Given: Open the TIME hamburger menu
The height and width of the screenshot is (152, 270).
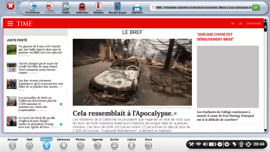Looking at the screenshot, I should click(x=10, y=23).
